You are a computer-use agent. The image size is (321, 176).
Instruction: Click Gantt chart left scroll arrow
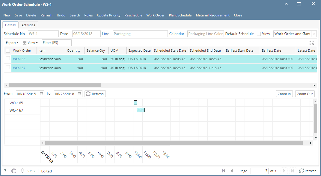43,143
